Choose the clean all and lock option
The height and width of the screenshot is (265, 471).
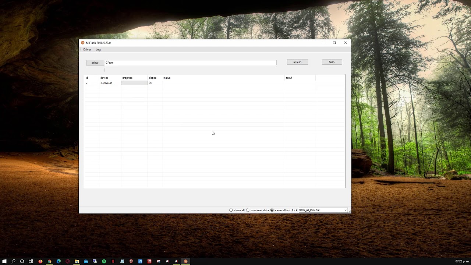pos(284,210)
